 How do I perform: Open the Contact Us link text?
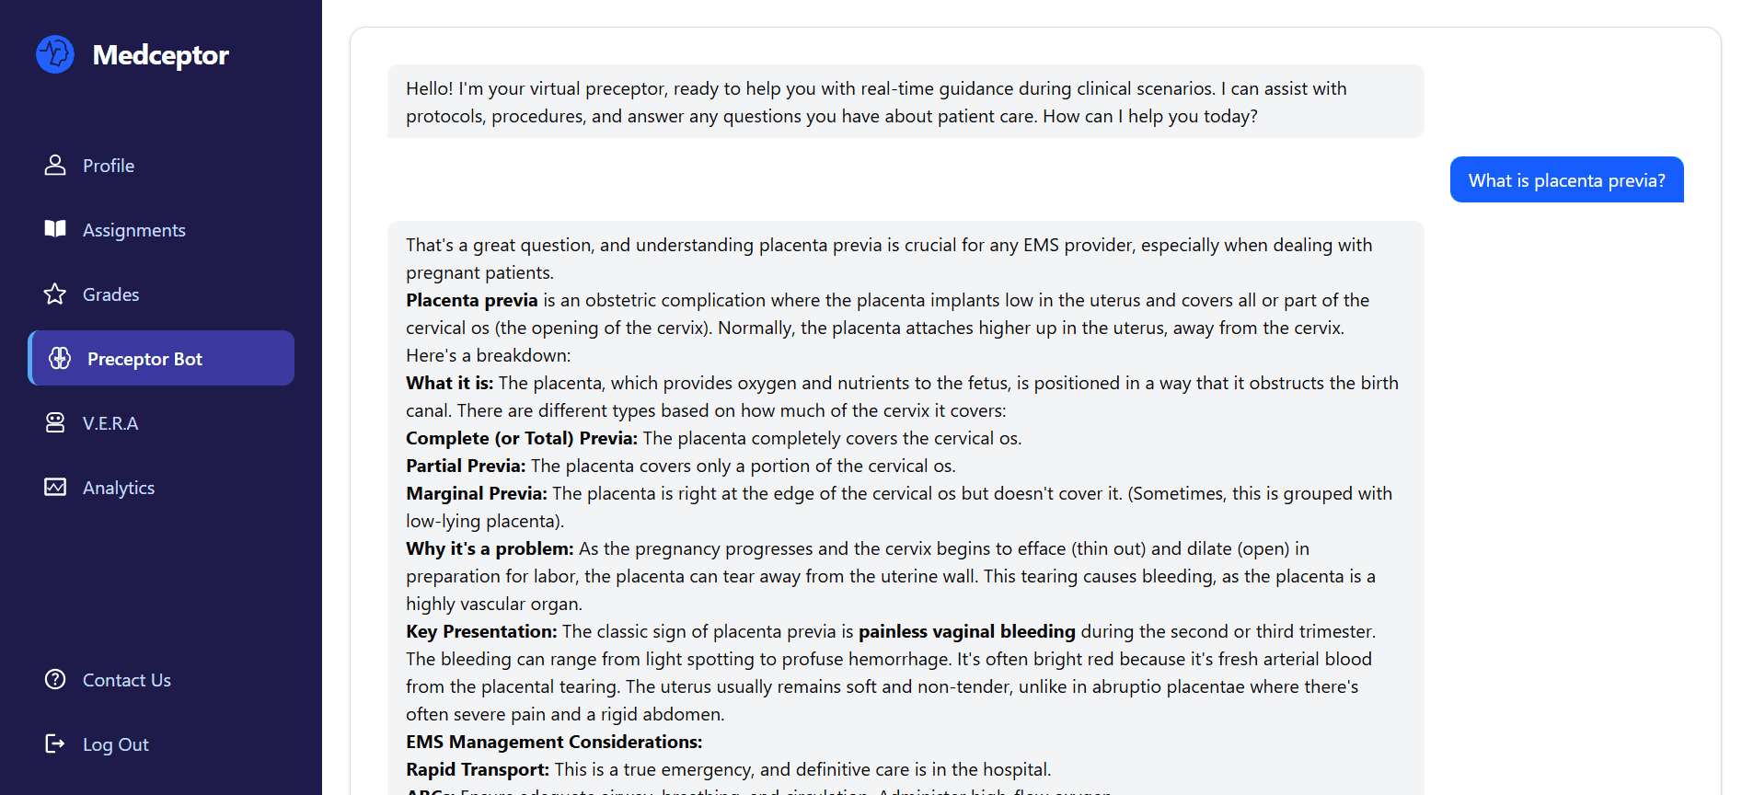(127, 681)
